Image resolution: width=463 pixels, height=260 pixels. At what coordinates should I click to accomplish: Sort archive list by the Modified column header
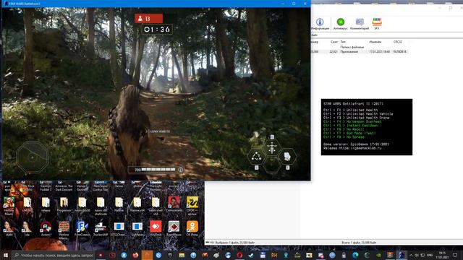coord(375,42)
